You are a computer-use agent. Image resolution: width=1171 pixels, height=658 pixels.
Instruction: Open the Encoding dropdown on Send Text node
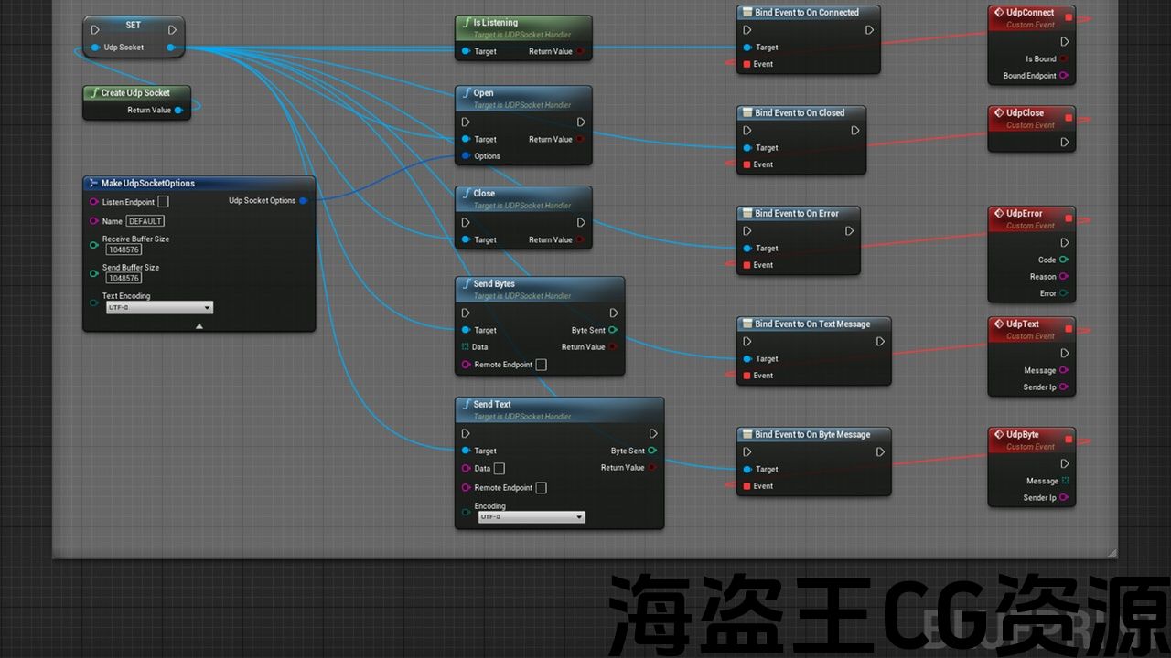(531, 517)
